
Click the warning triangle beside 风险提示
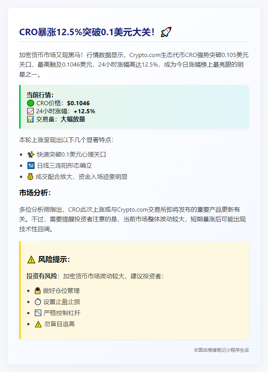(31, 259)
